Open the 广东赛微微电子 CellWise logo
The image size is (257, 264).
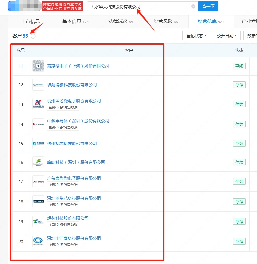[x=38, y=181]
